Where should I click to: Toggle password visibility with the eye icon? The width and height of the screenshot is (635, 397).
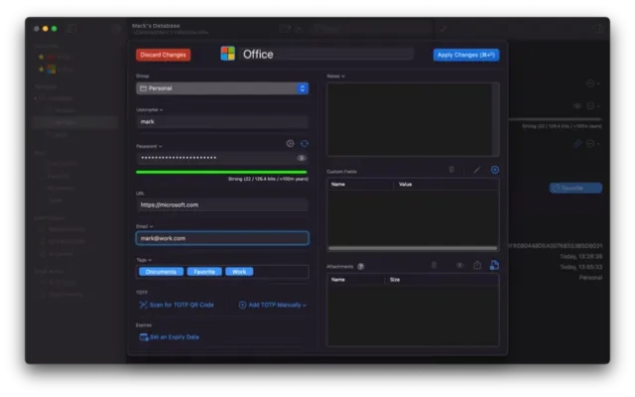click(x=301, y=158)
